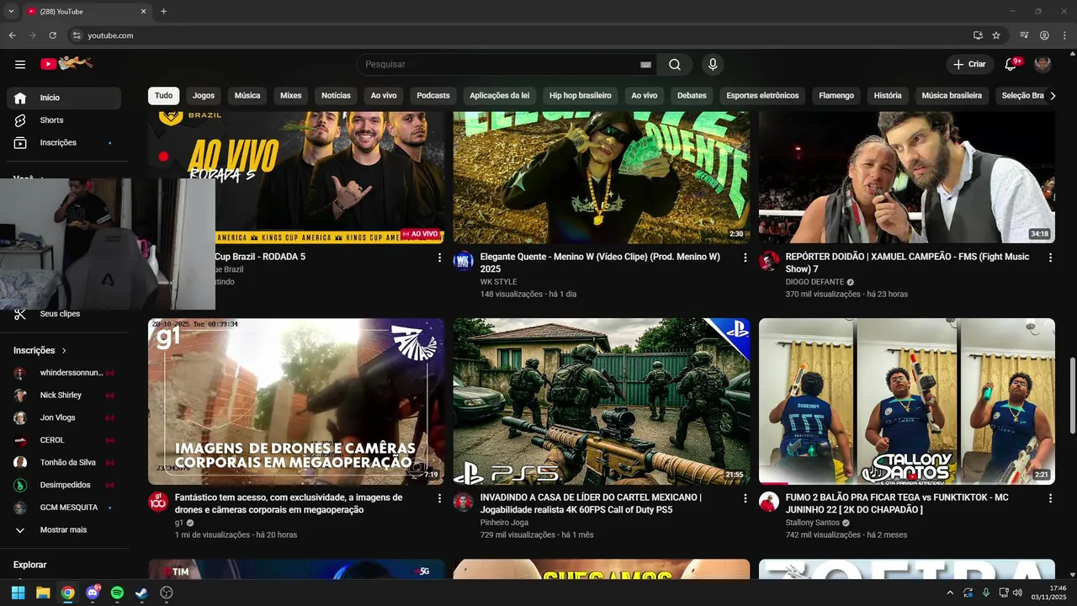Screen dimensions: 1077x606
Task: Open Chrome's three-dot menu
Action: point(1064,35)
